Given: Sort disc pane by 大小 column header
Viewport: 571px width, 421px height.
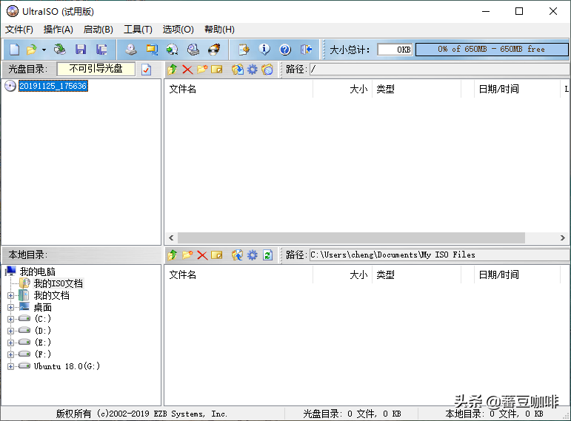Looking at the screenshot, I should pos(342,89).
